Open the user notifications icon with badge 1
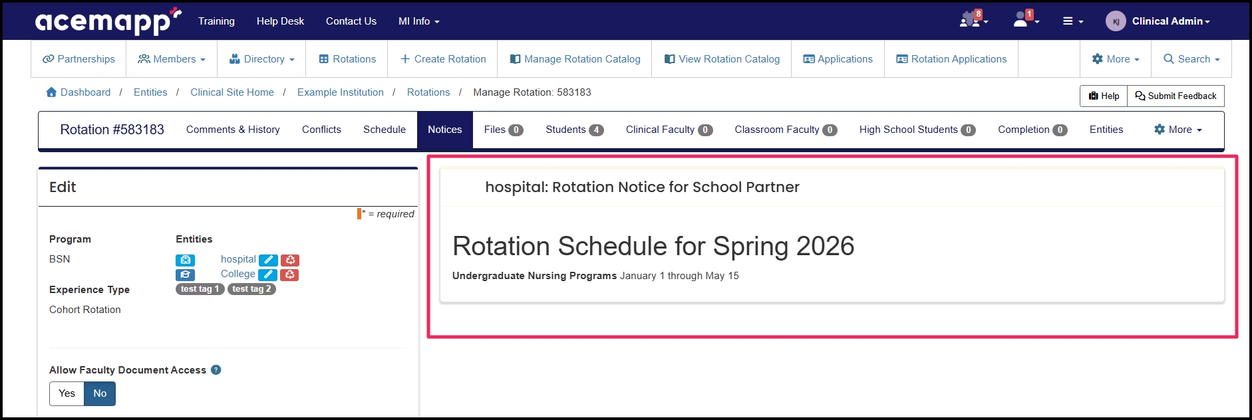 click(1025, 19)
